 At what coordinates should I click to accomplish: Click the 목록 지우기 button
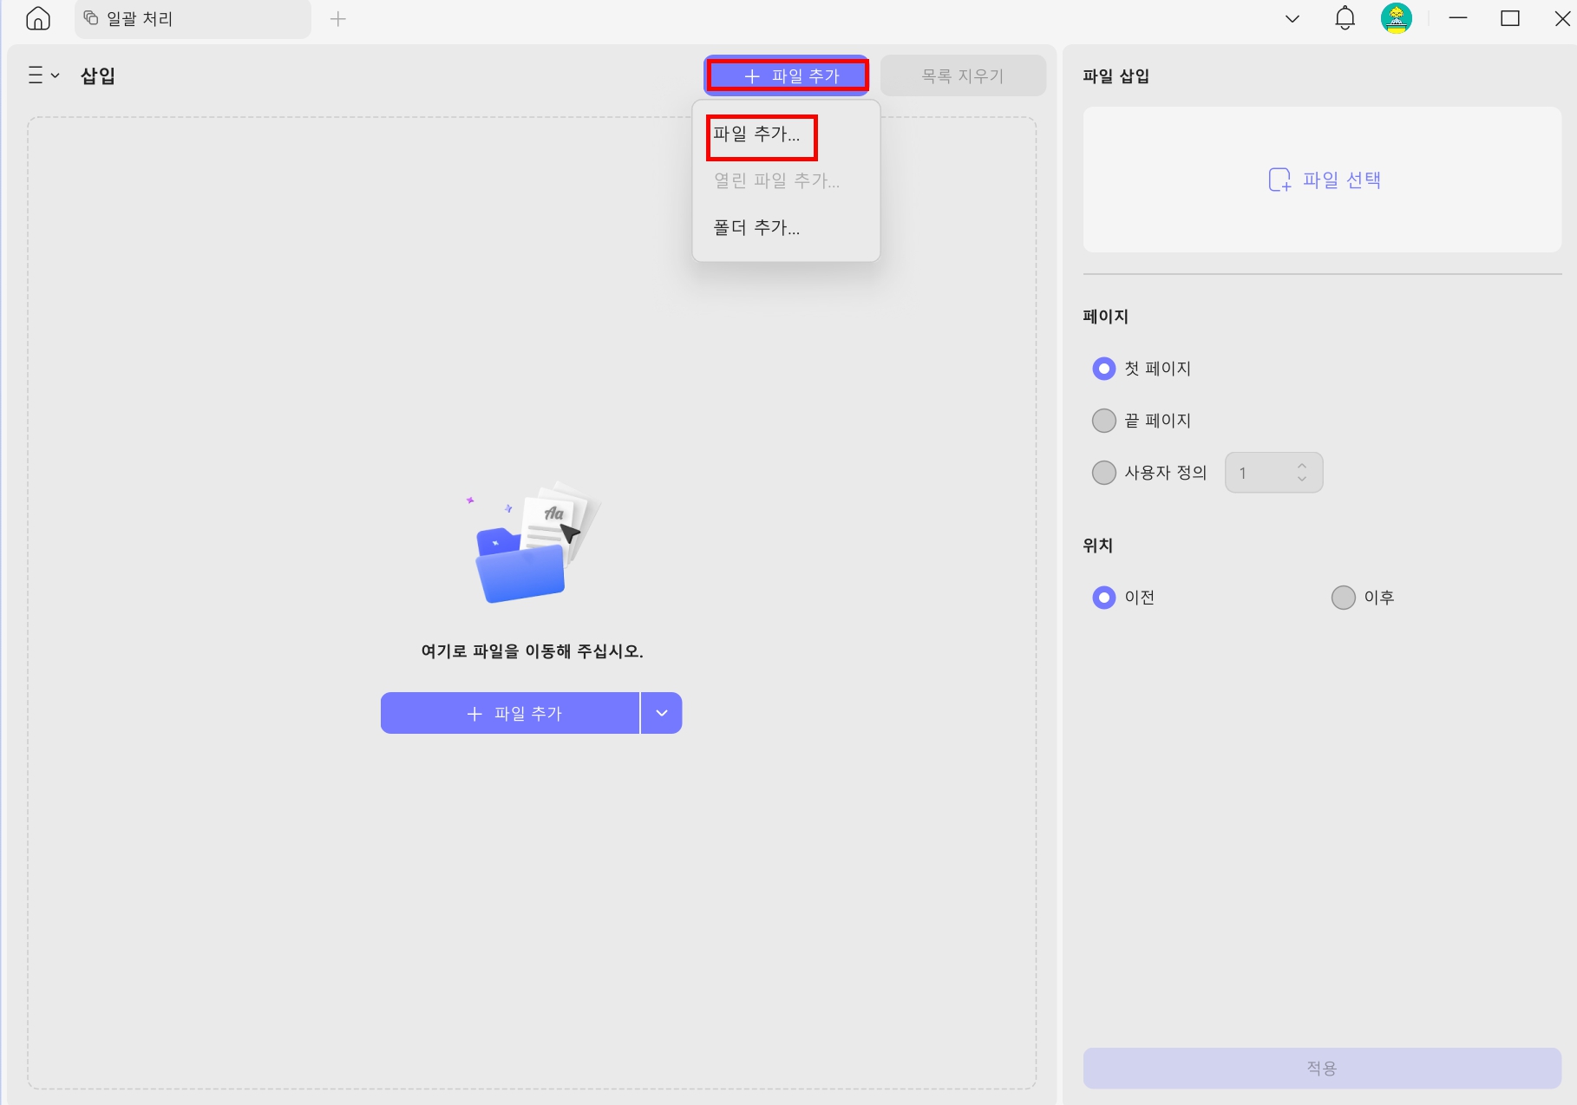963,75
